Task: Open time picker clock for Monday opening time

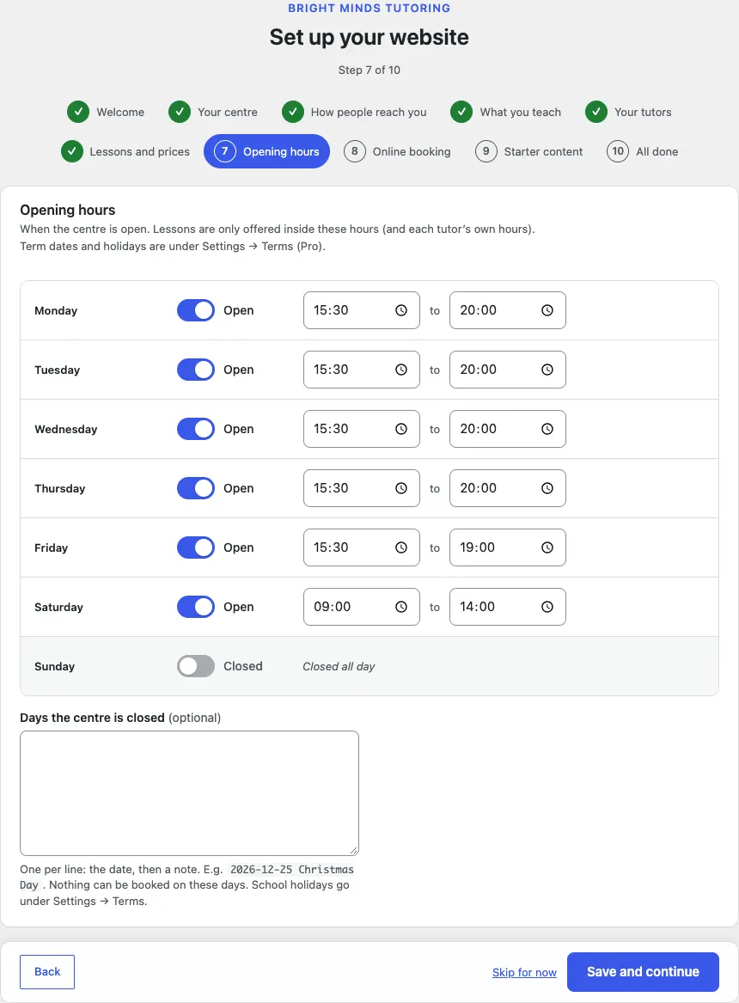Action: tap(400, 310)
